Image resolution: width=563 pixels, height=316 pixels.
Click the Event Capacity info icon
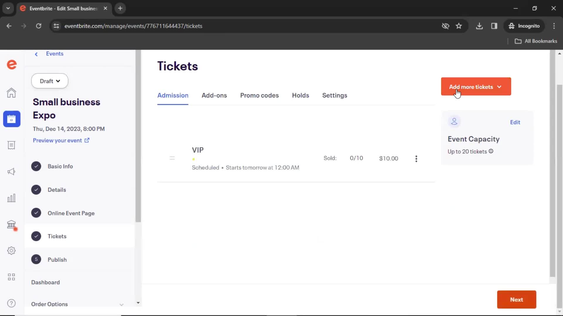491,151
